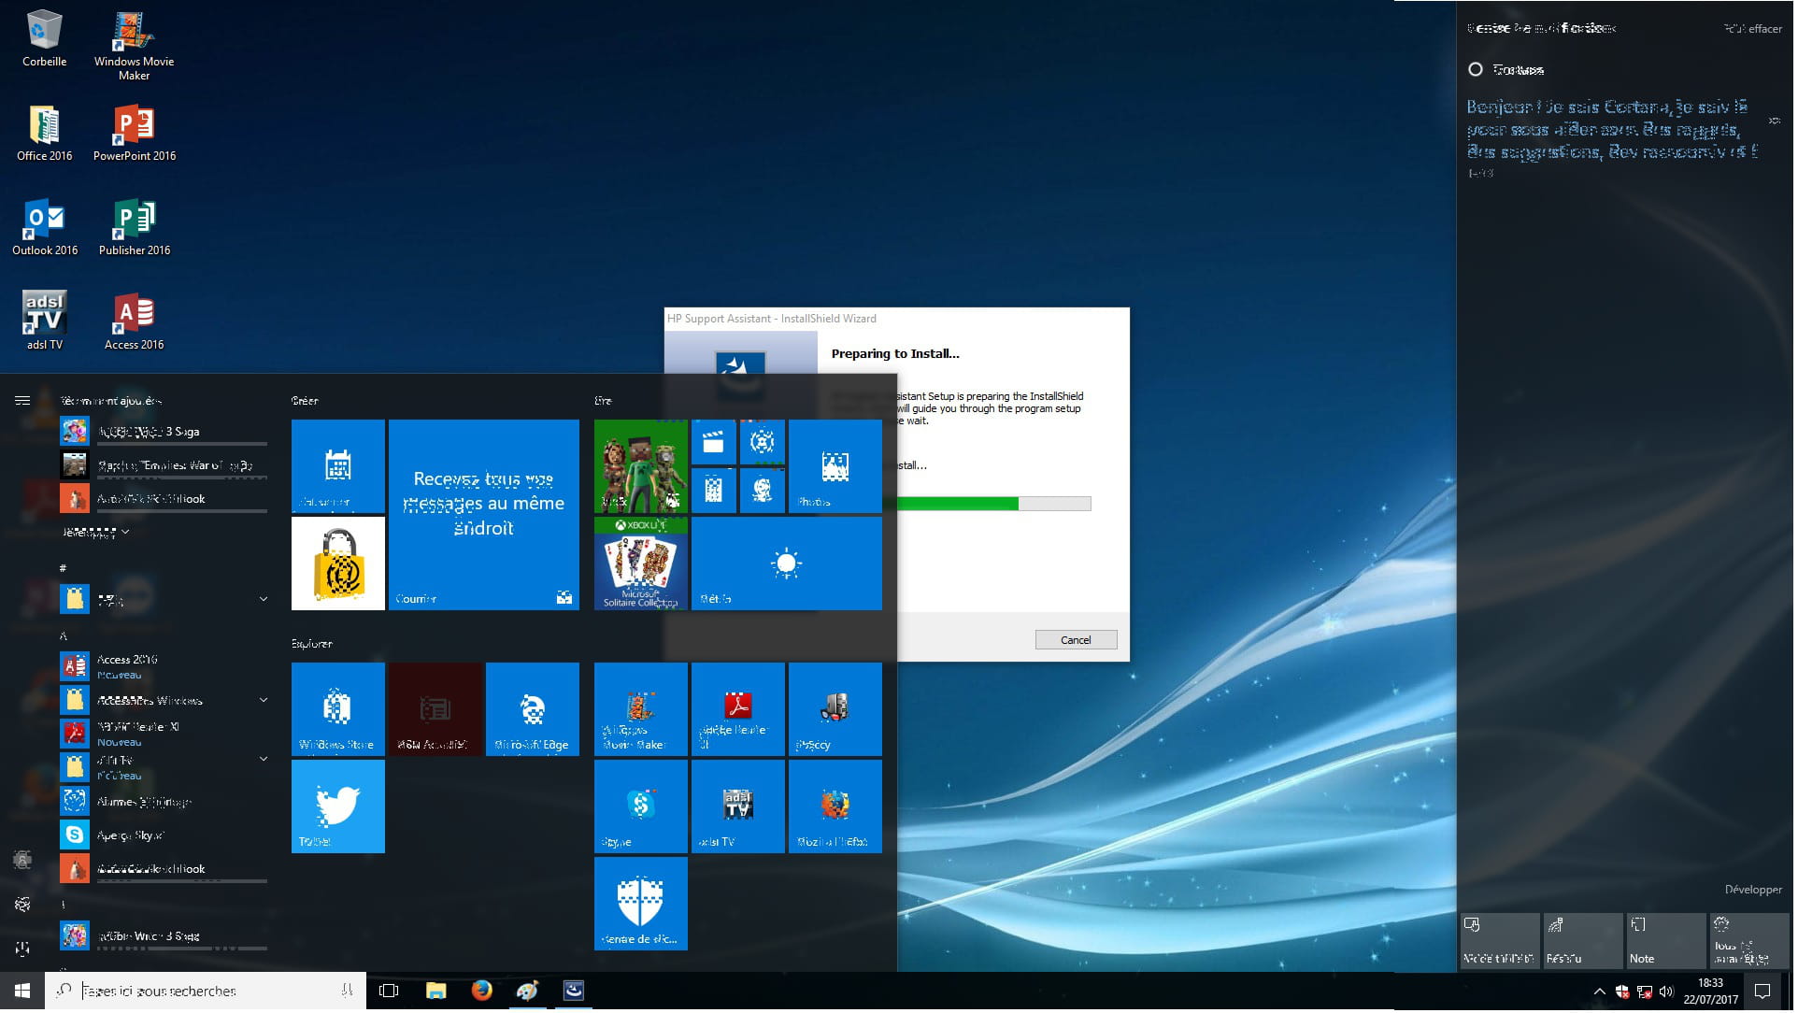The width and height of the screenshot is (1798, 1013).
Task: Launch Outlook 2016 desktop shortcut
Action: point(44,228)
